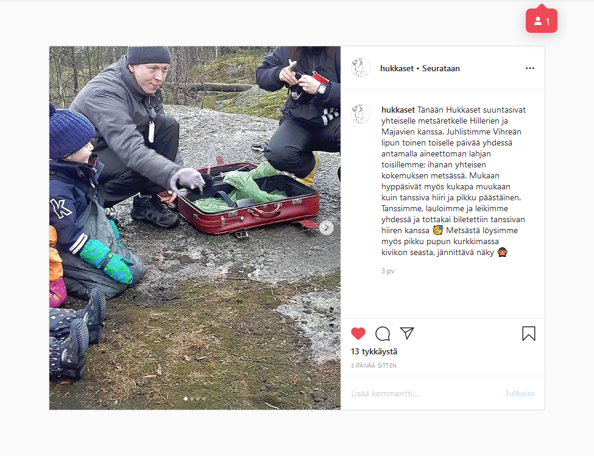View the list of 13 tykkäystä
594x456 pixels.
point(373,351)
